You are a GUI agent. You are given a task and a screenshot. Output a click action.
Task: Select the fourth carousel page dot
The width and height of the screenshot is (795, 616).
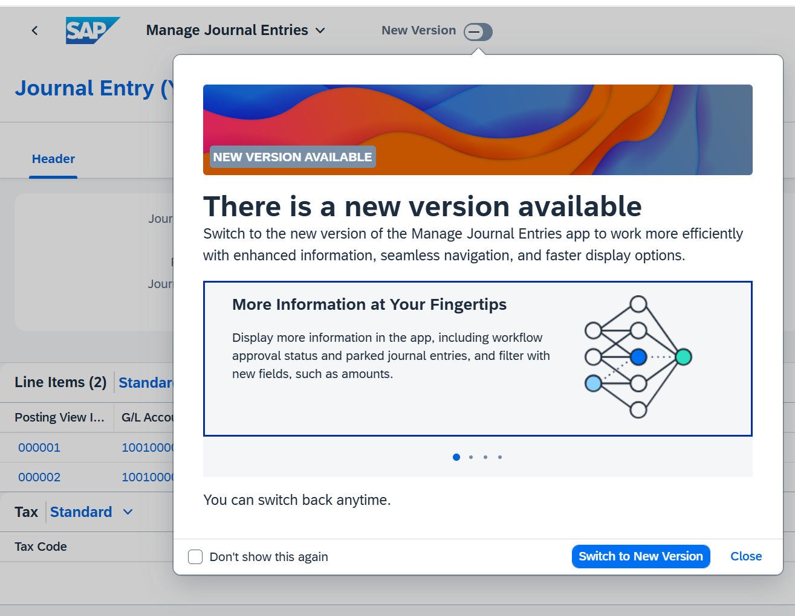tap(500, 457)
